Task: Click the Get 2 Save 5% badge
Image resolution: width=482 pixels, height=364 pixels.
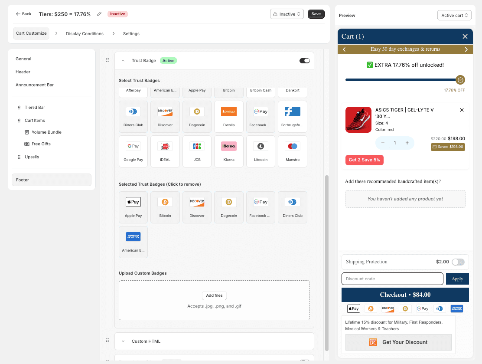Action: [x=364, y=160]
